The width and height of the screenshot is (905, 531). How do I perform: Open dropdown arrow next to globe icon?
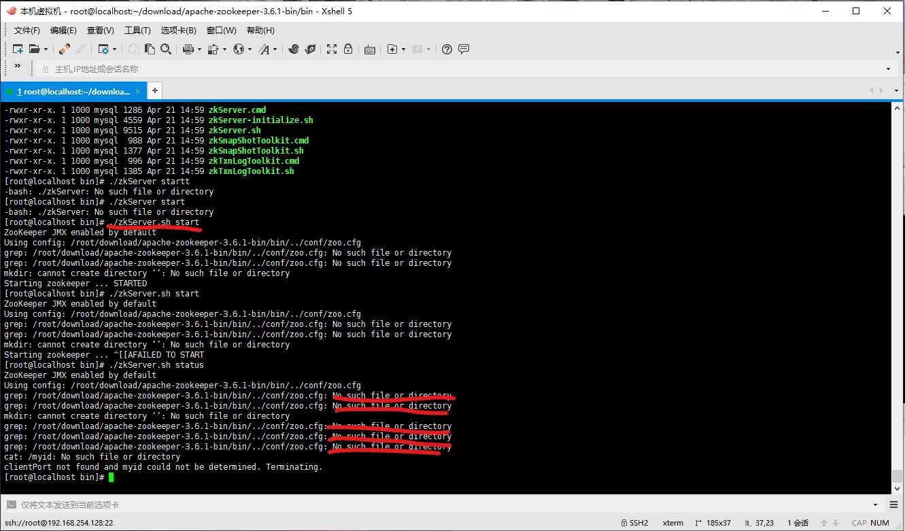[x=250, y=49]
